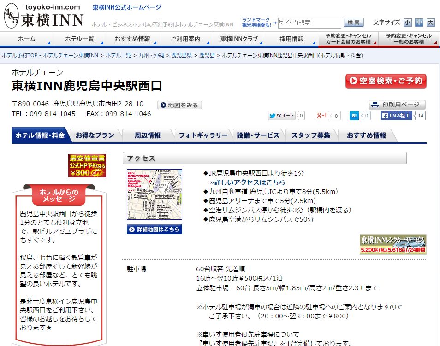Click the サイト内検索 input field
The image size is (440, 346).
click(x=309, y=23)
